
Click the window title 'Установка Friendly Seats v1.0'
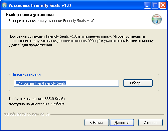tap(40, 5)
